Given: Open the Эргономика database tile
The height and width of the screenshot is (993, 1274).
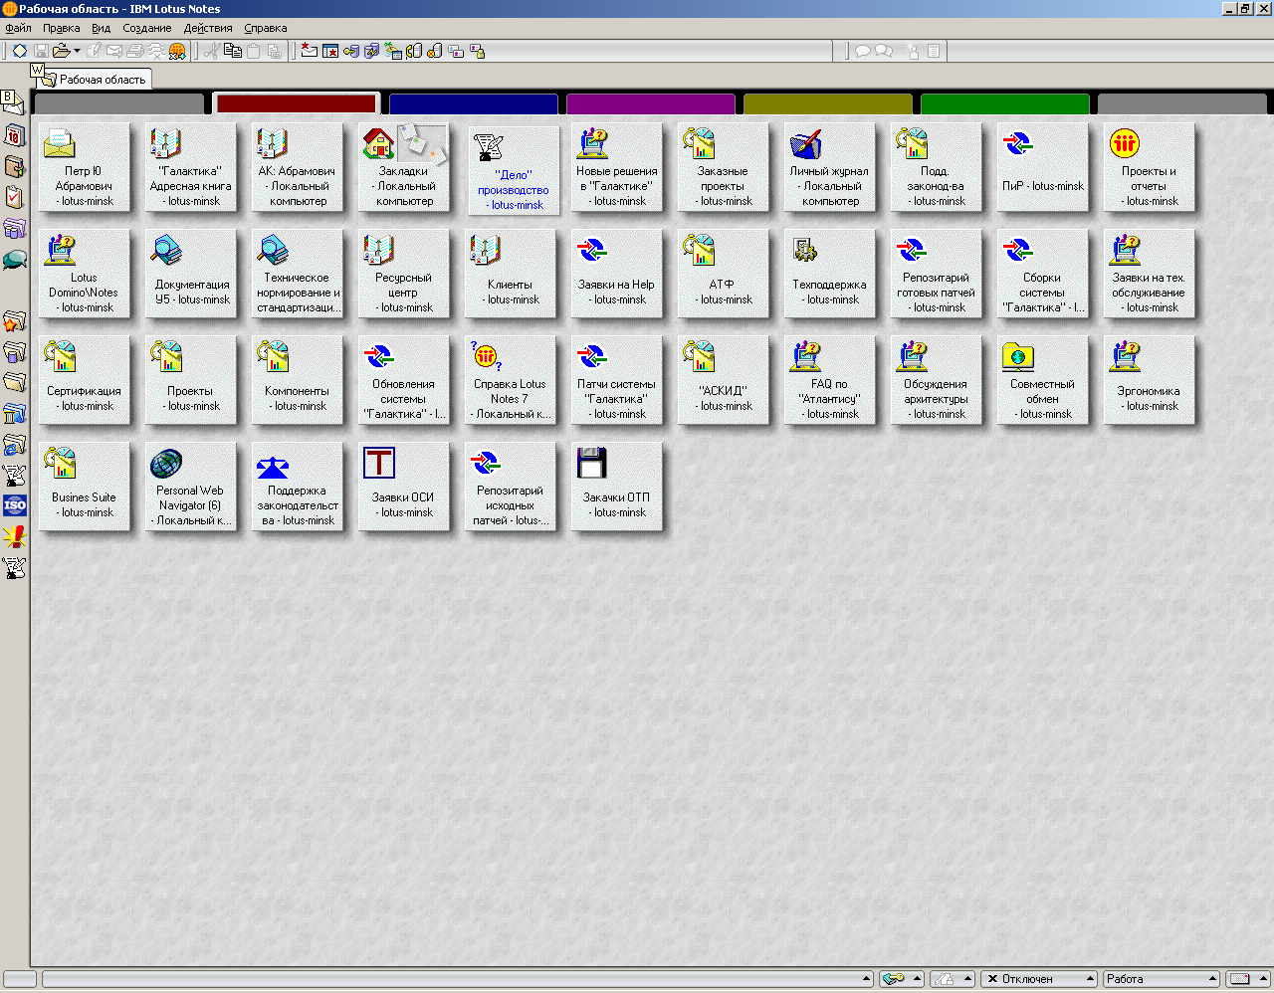Looking at the screenshot, I should click(1150, 380).
